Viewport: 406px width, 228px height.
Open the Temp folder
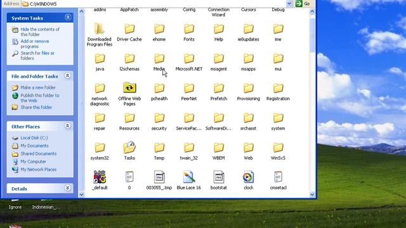[x=159, y=151]
